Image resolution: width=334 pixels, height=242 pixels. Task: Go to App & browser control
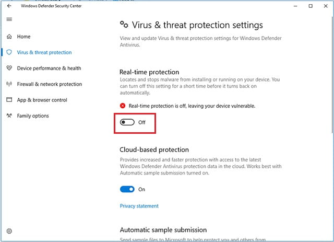pyautogui.click(x=42, y=100)
